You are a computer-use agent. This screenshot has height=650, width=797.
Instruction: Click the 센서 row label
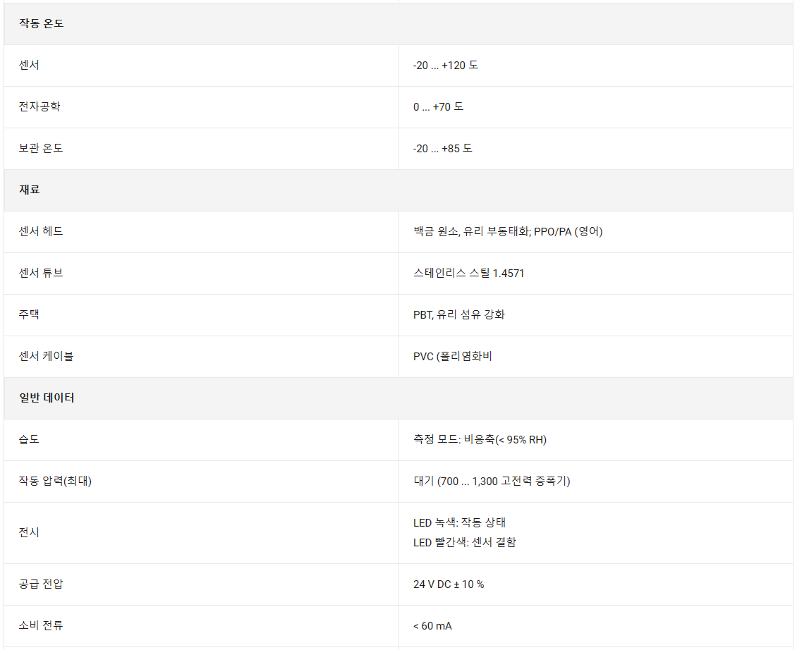pyautogui.click(x=29, y=65)
